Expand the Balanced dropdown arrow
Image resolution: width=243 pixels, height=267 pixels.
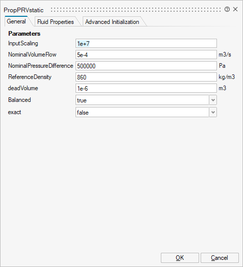tap(213, 100)
